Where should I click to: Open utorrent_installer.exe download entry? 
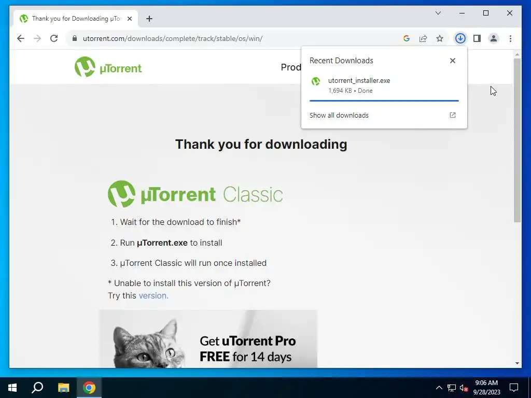(384, 86)
